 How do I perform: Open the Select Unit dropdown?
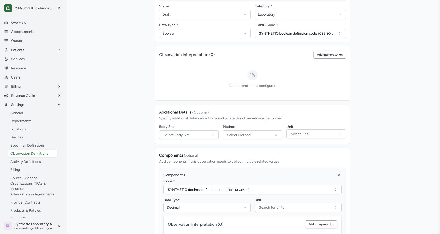tap(316, 134)
